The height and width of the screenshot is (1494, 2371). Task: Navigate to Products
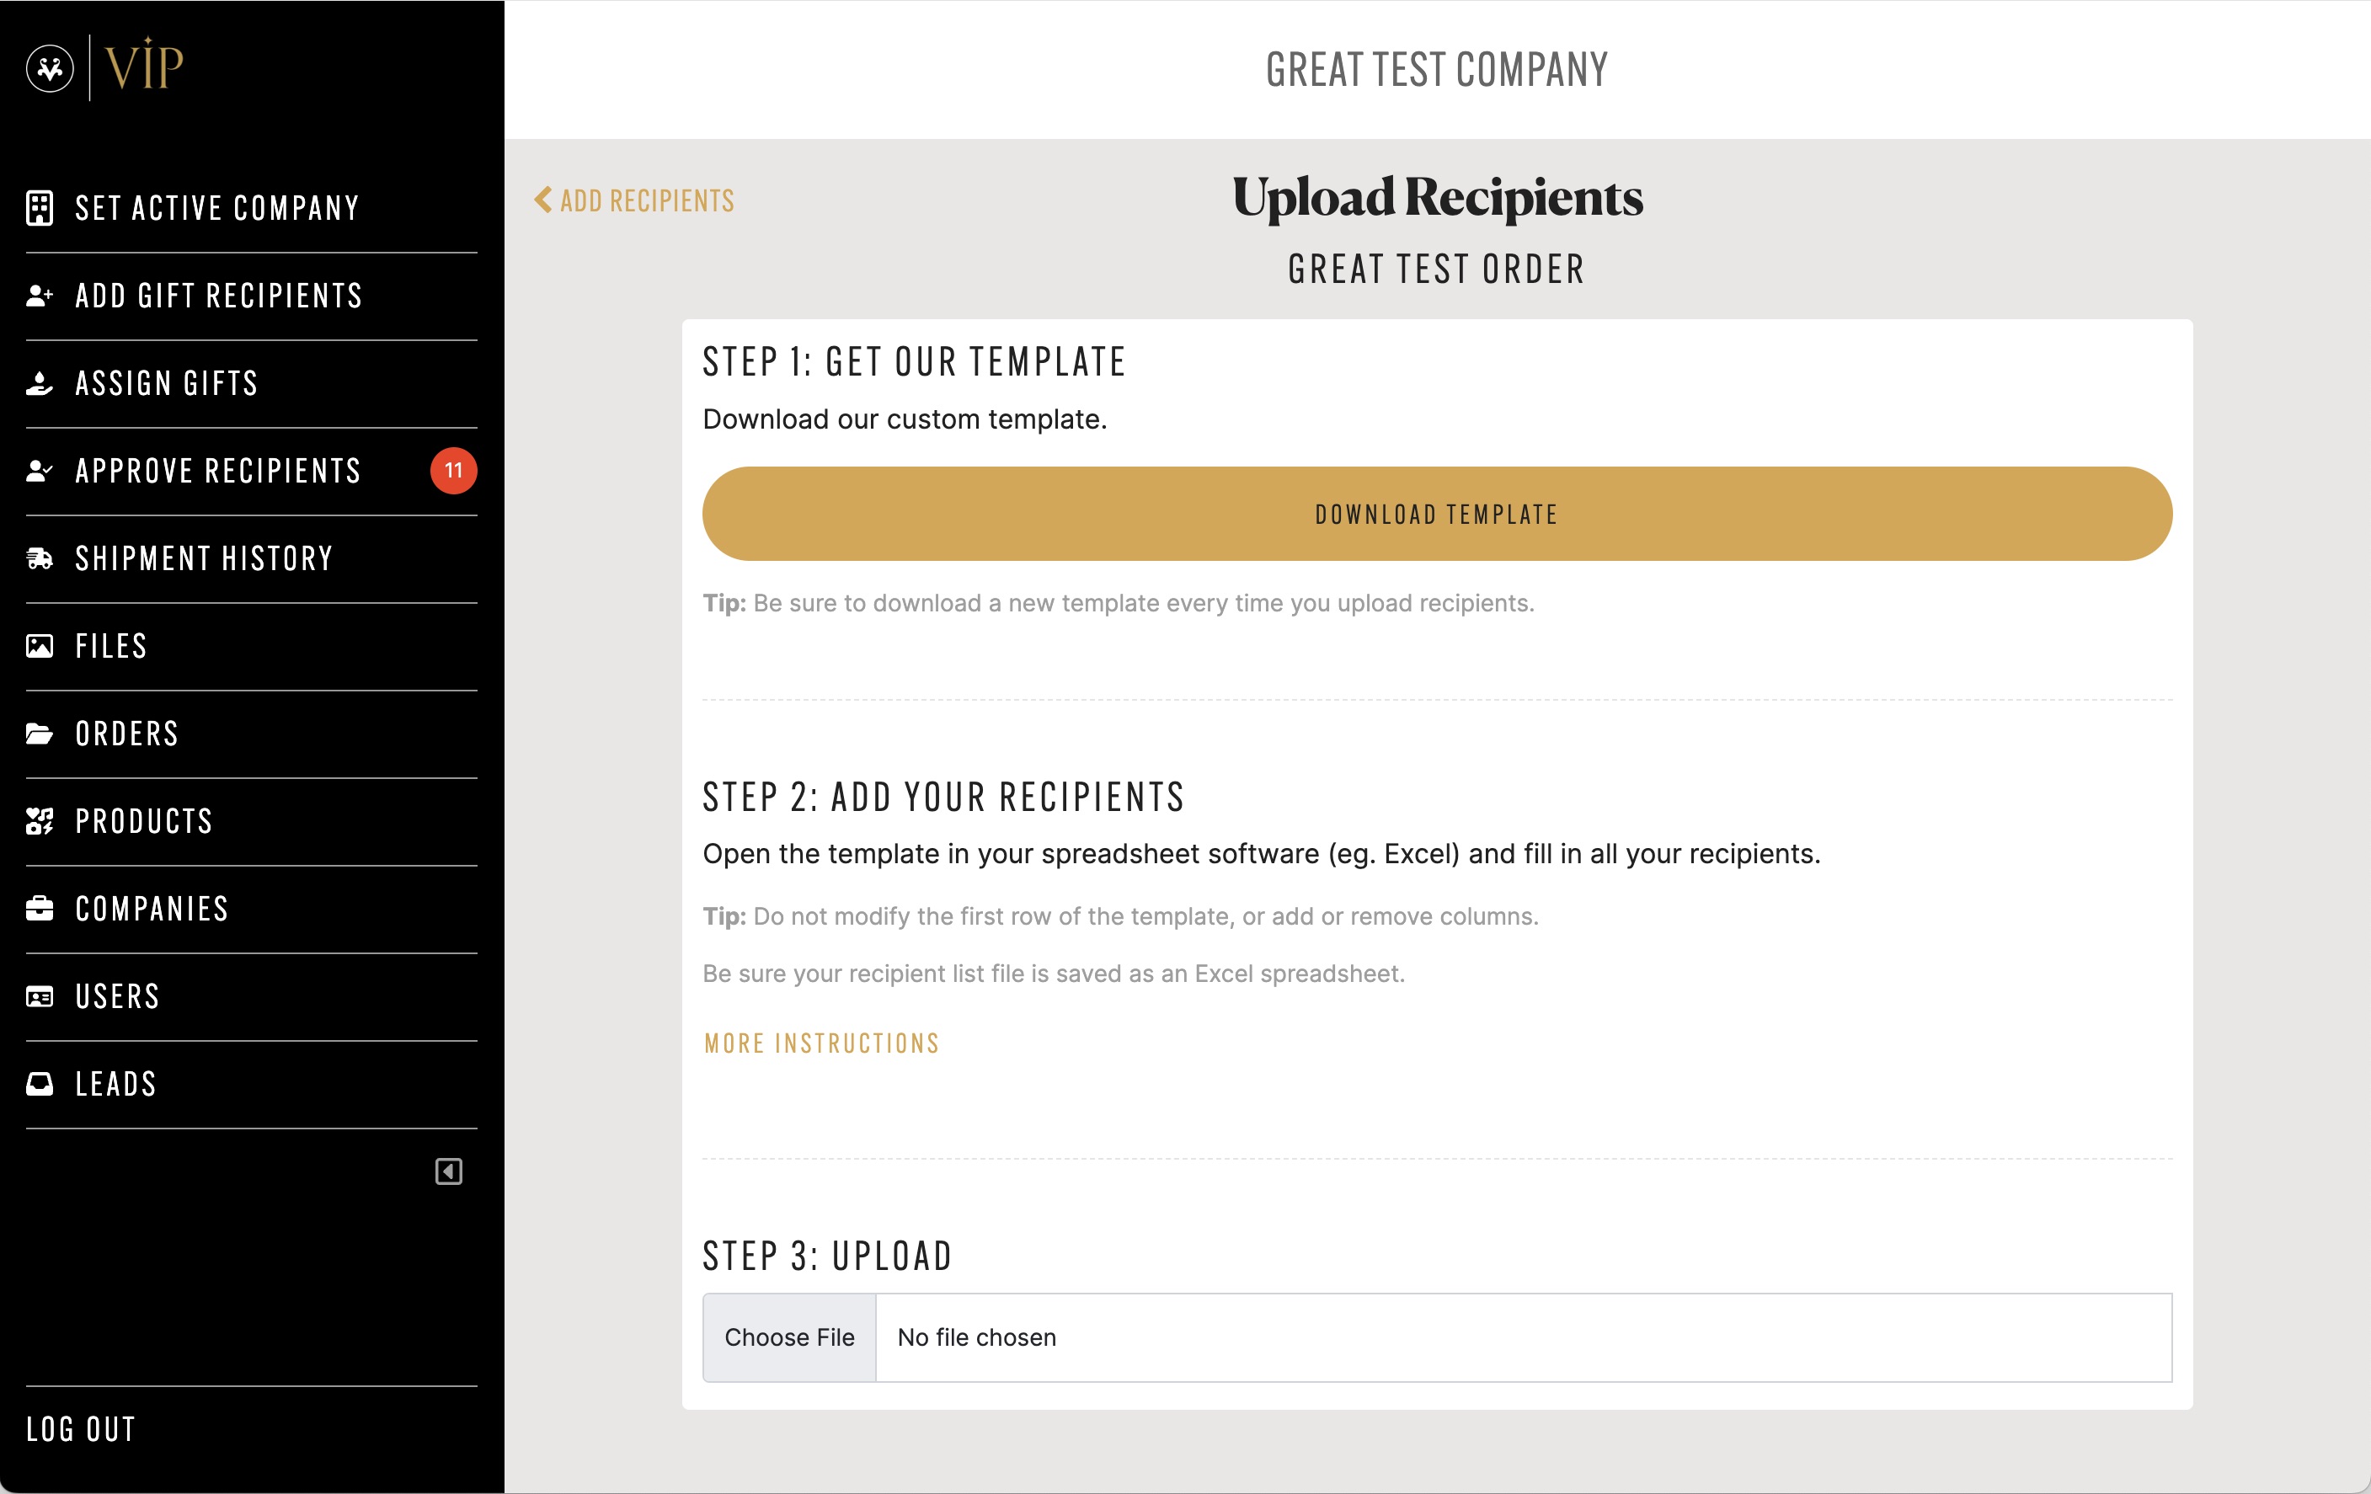pos(251,821)
